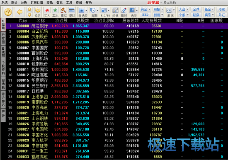Go back with the yellow left arrow

pyautogui.click(x=19, y=12)
